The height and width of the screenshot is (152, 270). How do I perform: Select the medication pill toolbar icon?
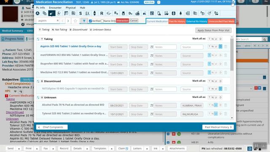51,13
